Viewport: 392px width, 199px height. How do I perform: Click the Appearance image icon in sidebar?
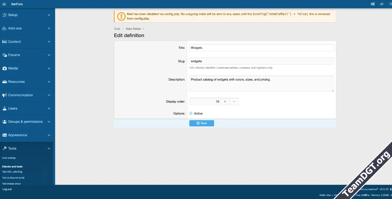pyautogui.click(x=5, y=135)
